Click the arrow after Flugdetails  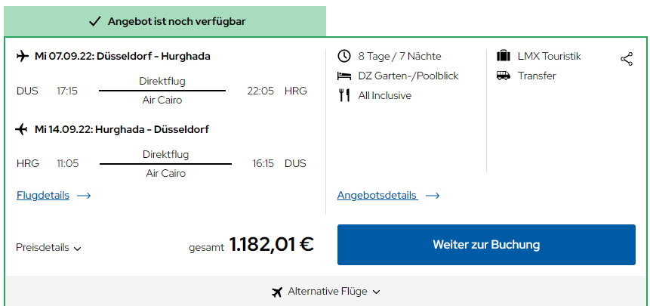click(84, 196)
